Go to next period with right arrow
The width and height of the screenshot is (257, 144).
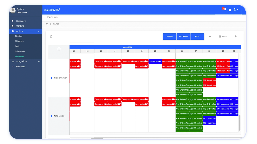(x=235, y=37)
